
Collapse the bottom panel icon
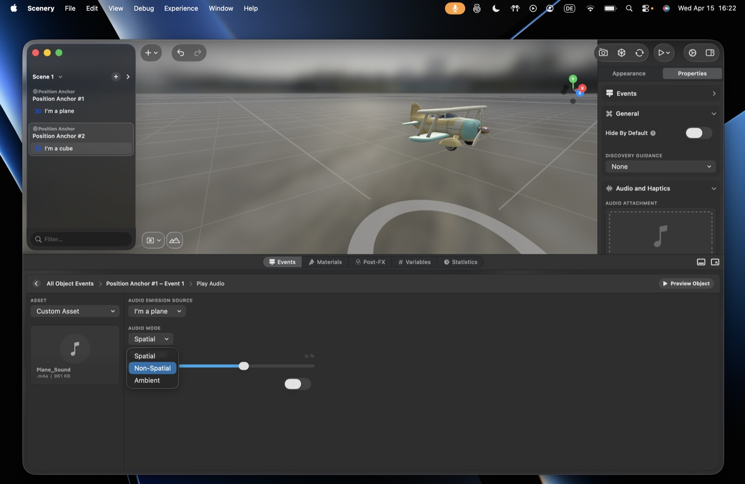pos(701,262)
